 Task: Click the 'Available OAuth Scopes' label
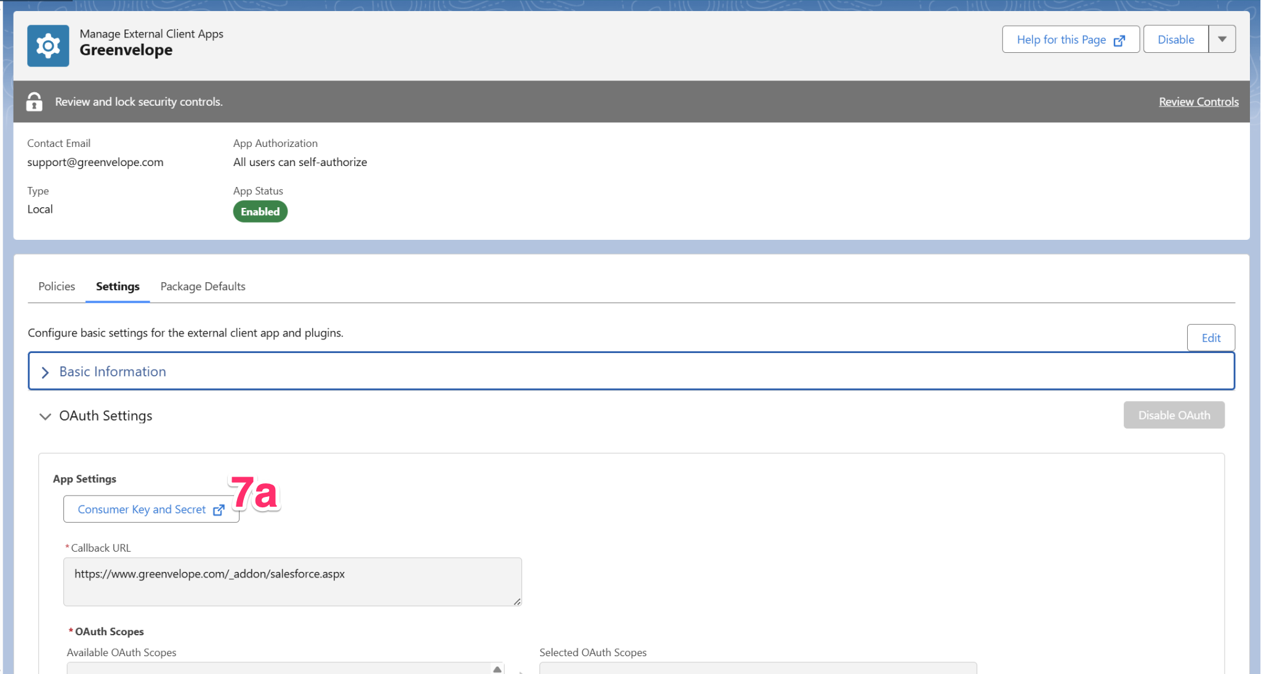(121, 652)
